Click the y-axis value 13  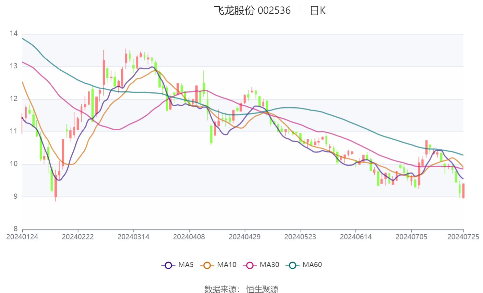point(14,66)
